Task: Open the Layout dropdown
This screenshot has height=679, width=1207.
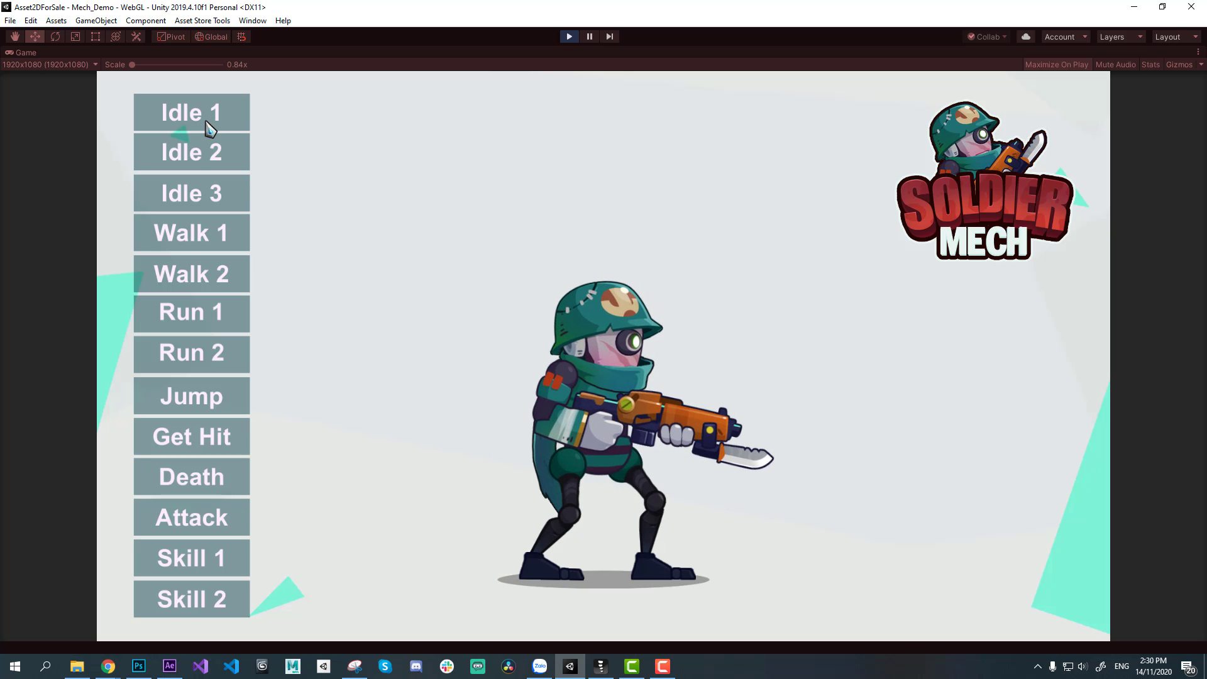Action: (x=1176, y=36)
